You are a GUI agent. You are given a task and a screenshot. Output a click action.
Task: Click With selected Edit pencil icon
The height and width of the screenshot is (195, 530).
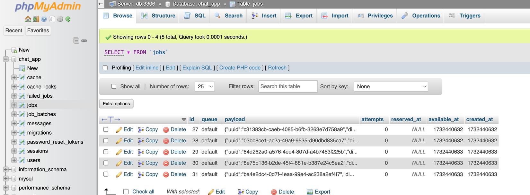pyautogui.click(x=211, y=192)
